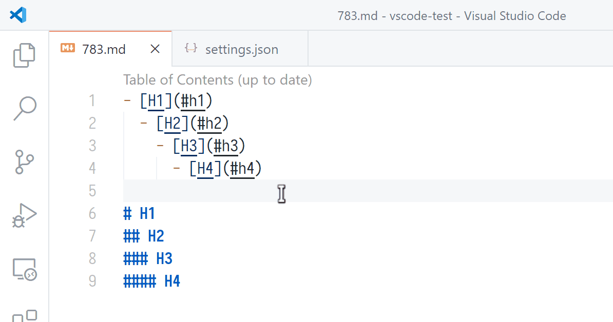Click line number 5 in the gutter
613x322 pixels.
coord(92,191)
